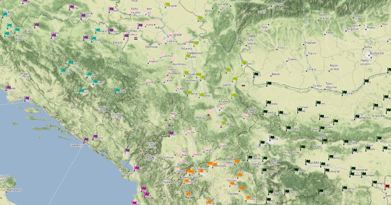
Task: Click the Musala 2925m peak label
Action: coord(274,162)
